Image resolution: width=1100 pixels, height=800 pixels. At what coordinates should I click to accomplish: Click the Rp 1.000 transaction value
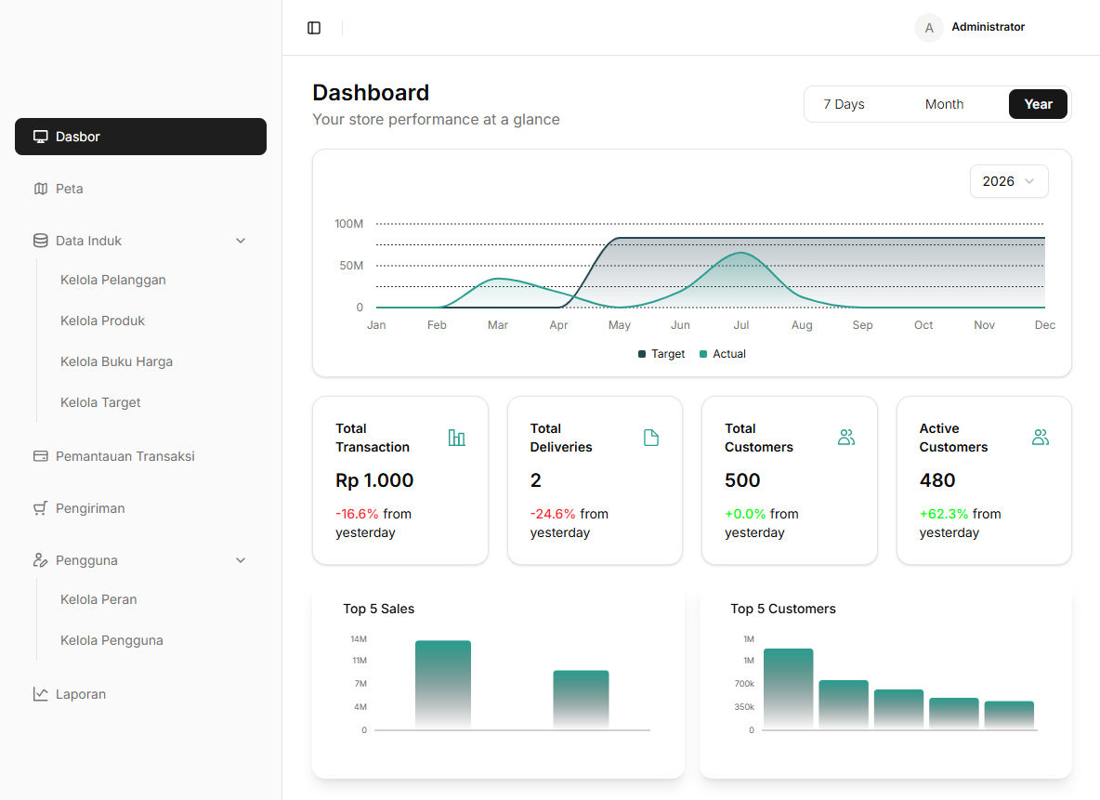tap(374, 480)
